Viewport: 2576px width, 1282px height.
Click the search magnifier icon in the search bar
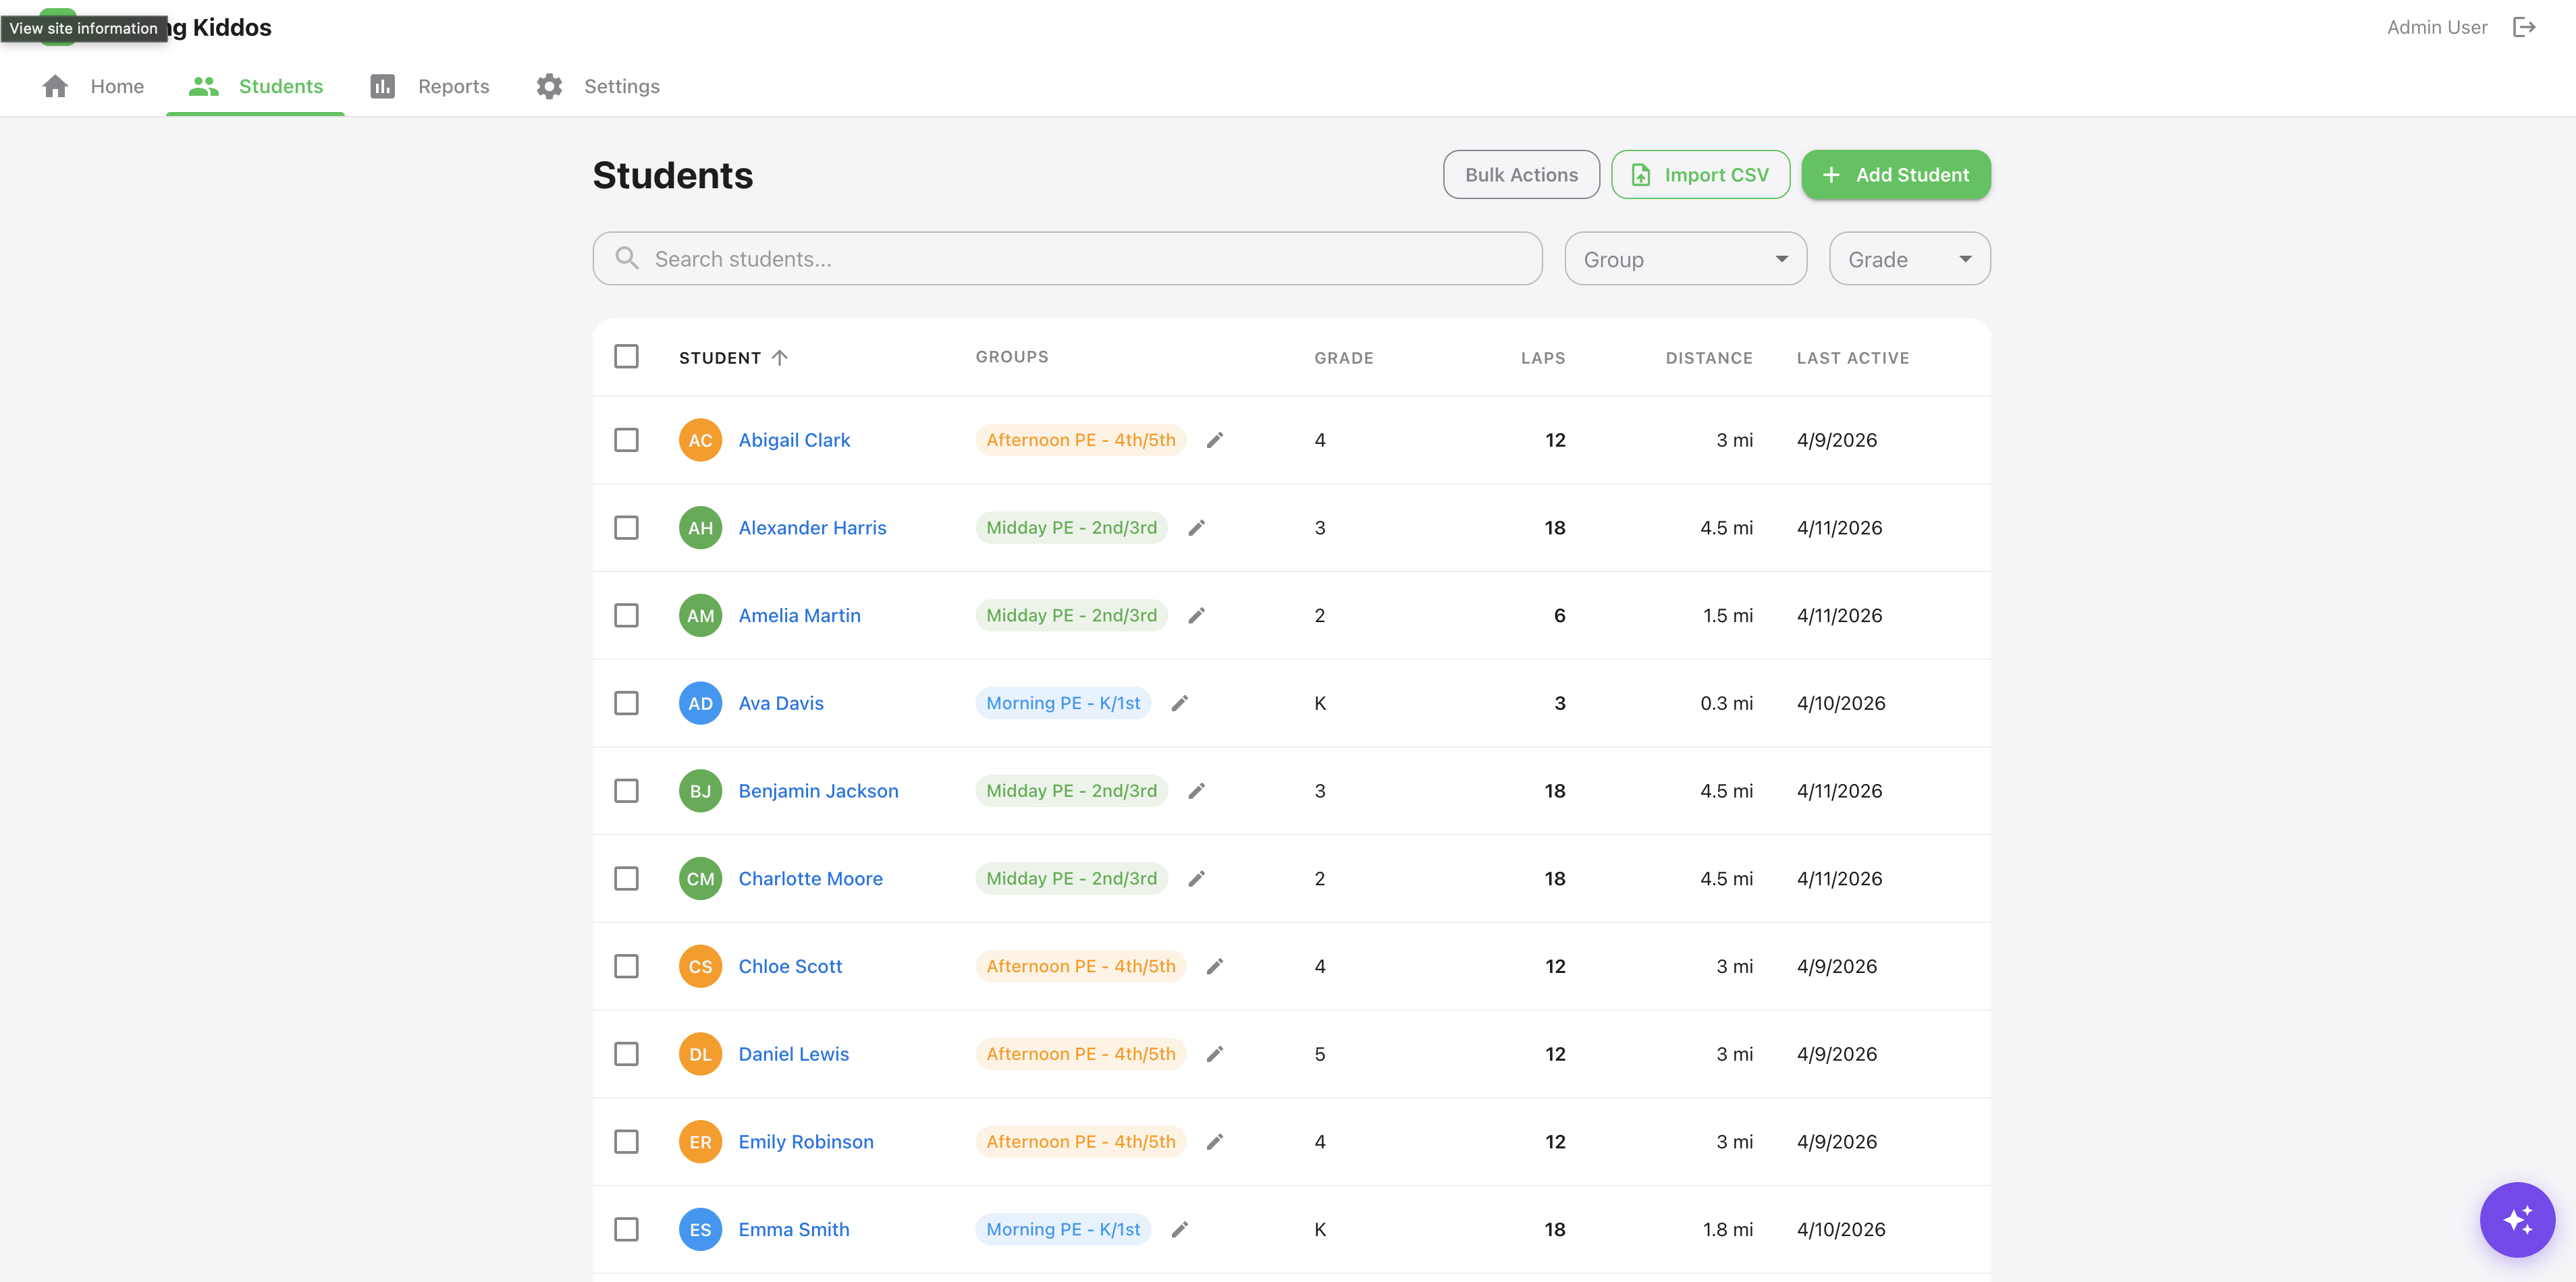tap(628, 258)
